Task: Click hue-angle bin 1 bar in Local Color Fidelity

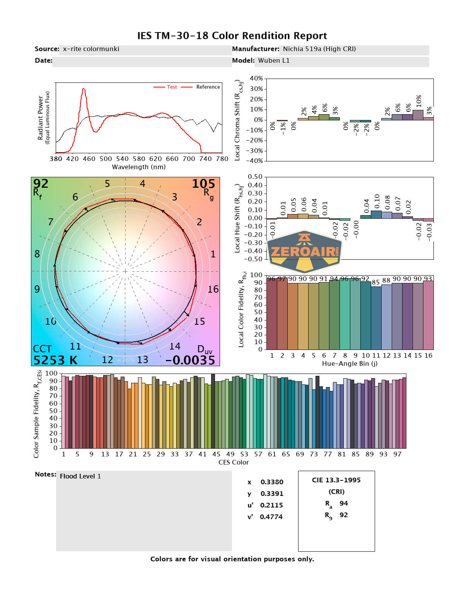Action: pyautogui.click(x=272, y=314)
